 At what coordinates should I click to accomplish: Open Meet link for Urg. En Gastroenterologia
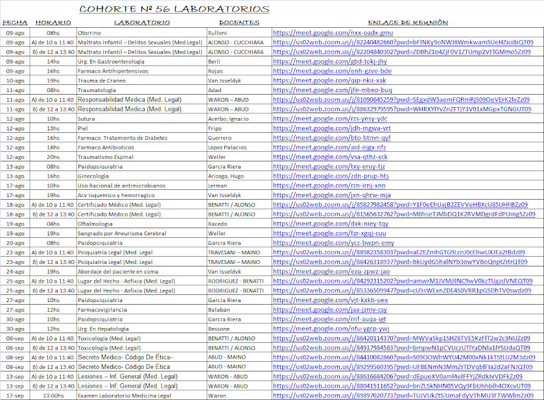329,62
